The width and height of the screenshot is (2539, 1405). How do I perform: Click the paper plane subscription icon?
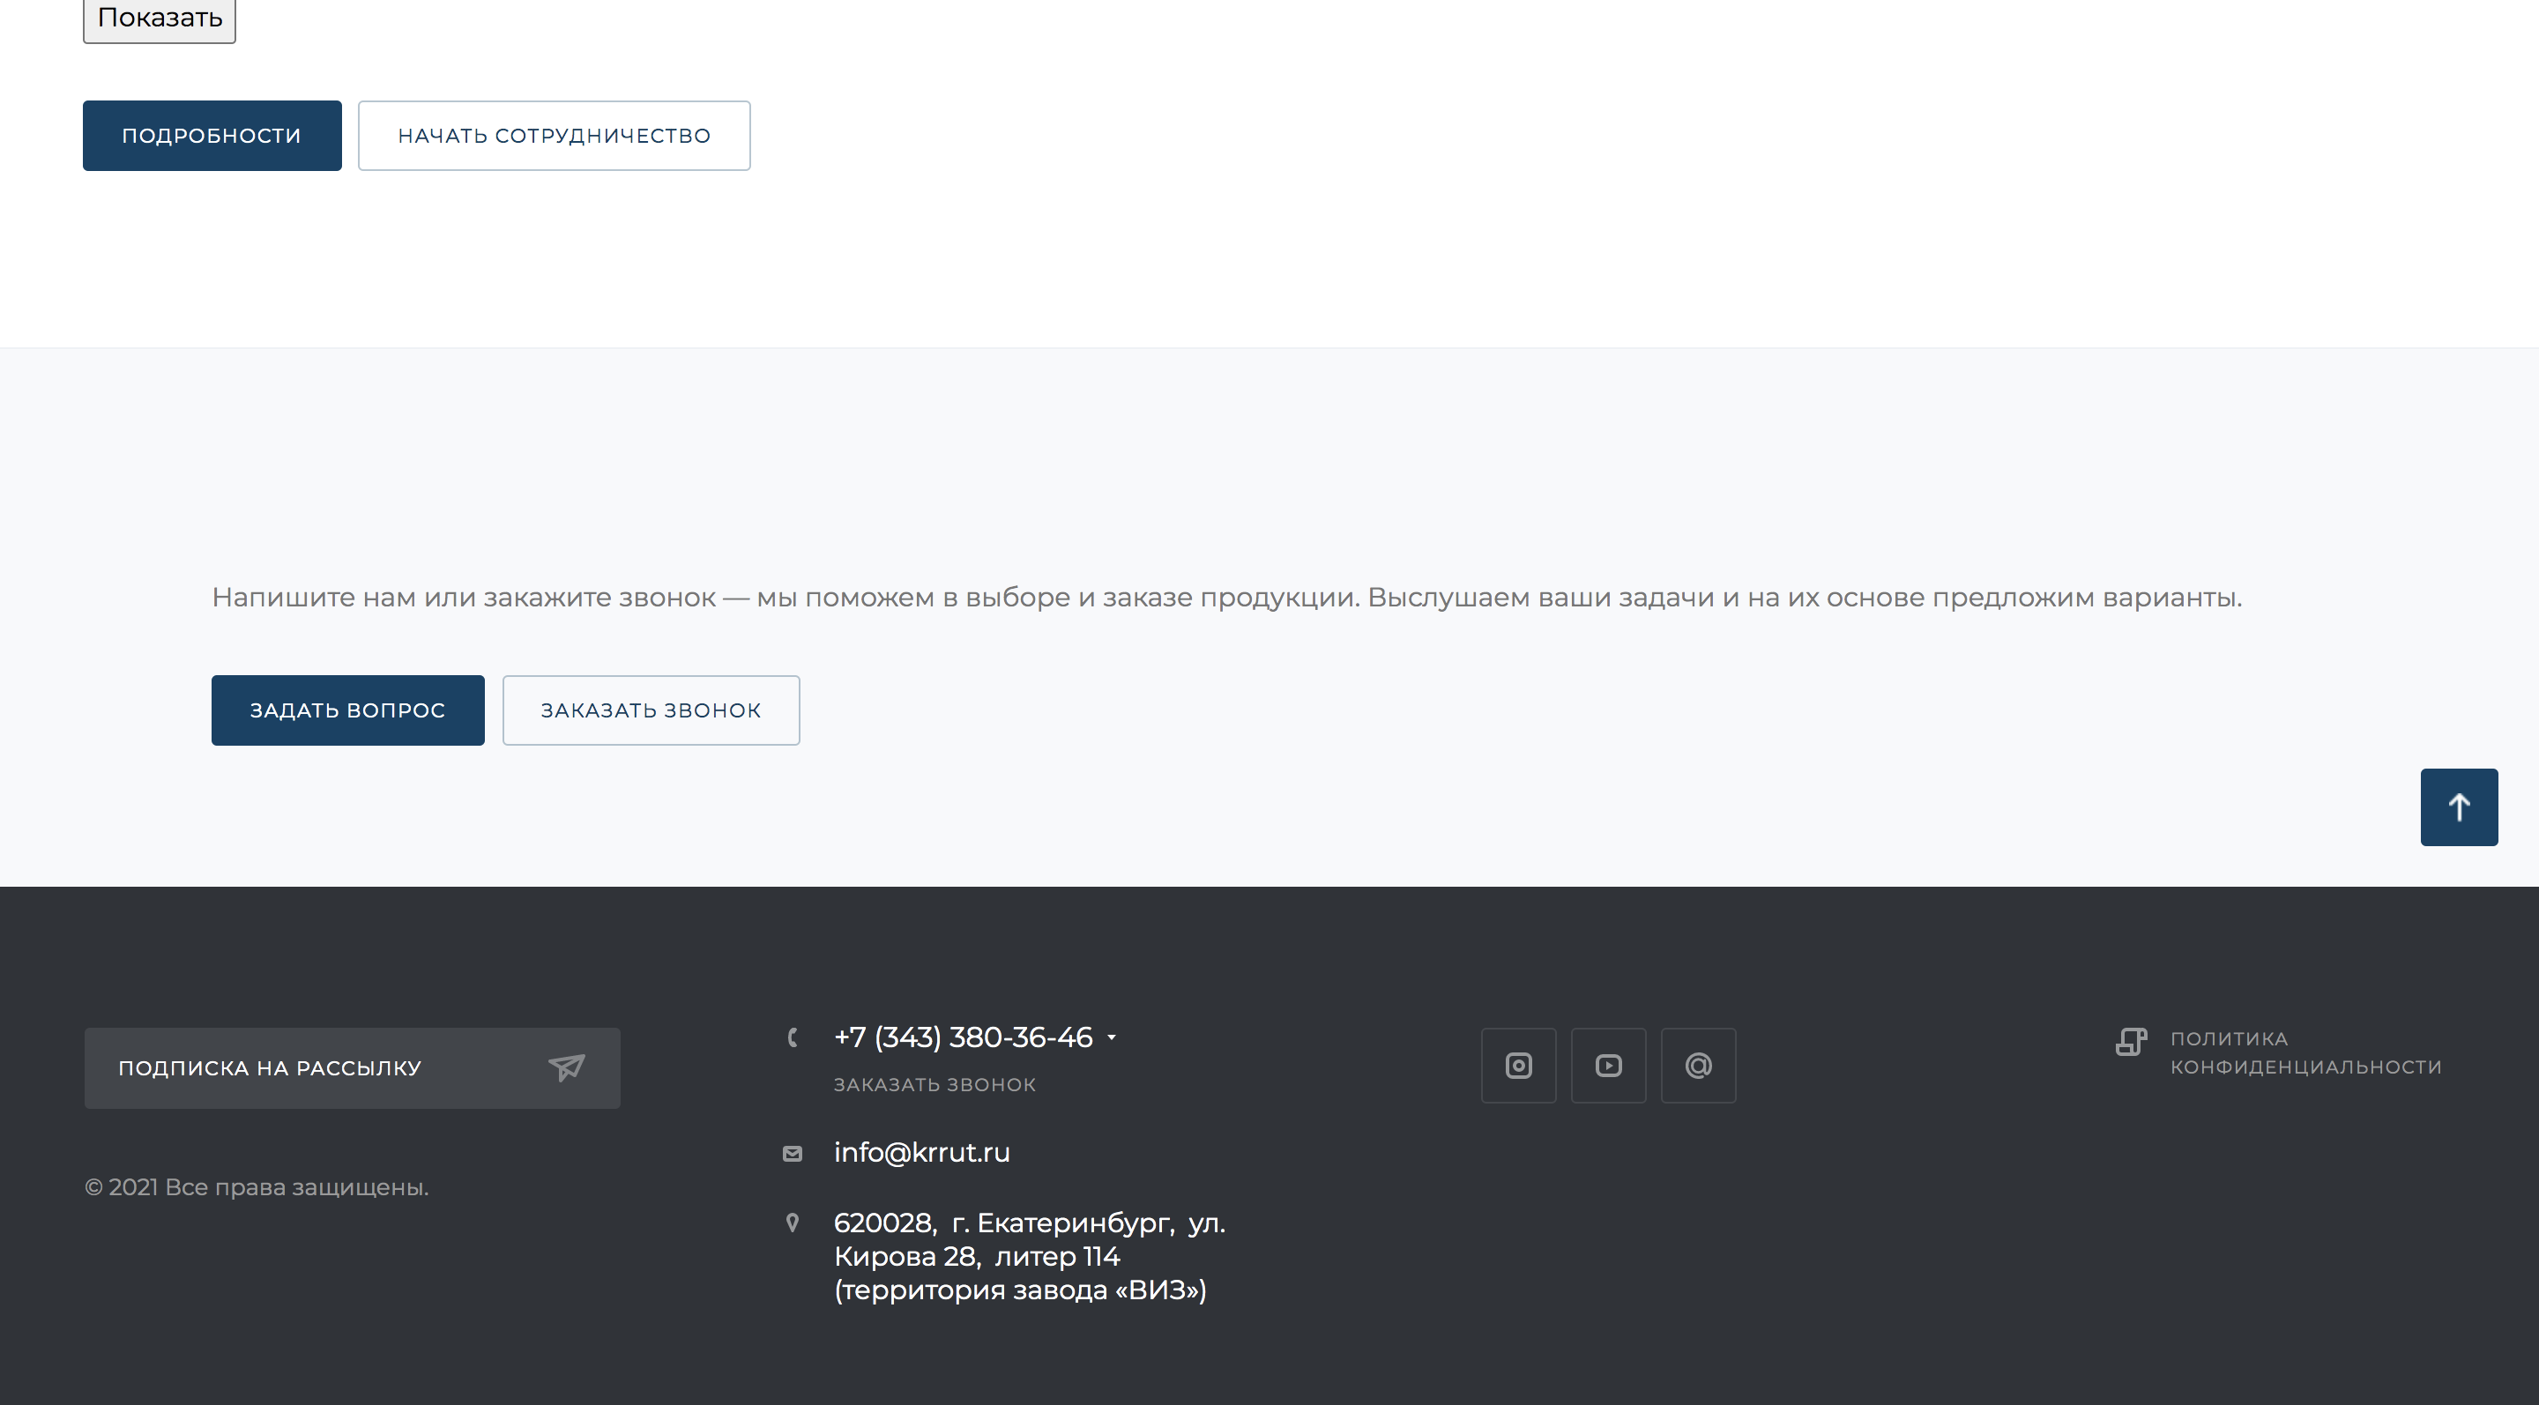pos(567,1067)
